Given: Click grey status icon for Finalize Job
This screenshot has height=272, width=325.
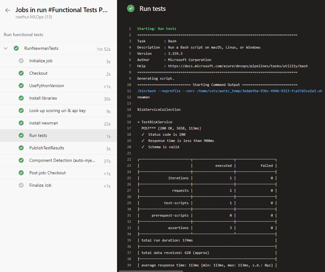Looking at the screenshot, I should point(21,185).
